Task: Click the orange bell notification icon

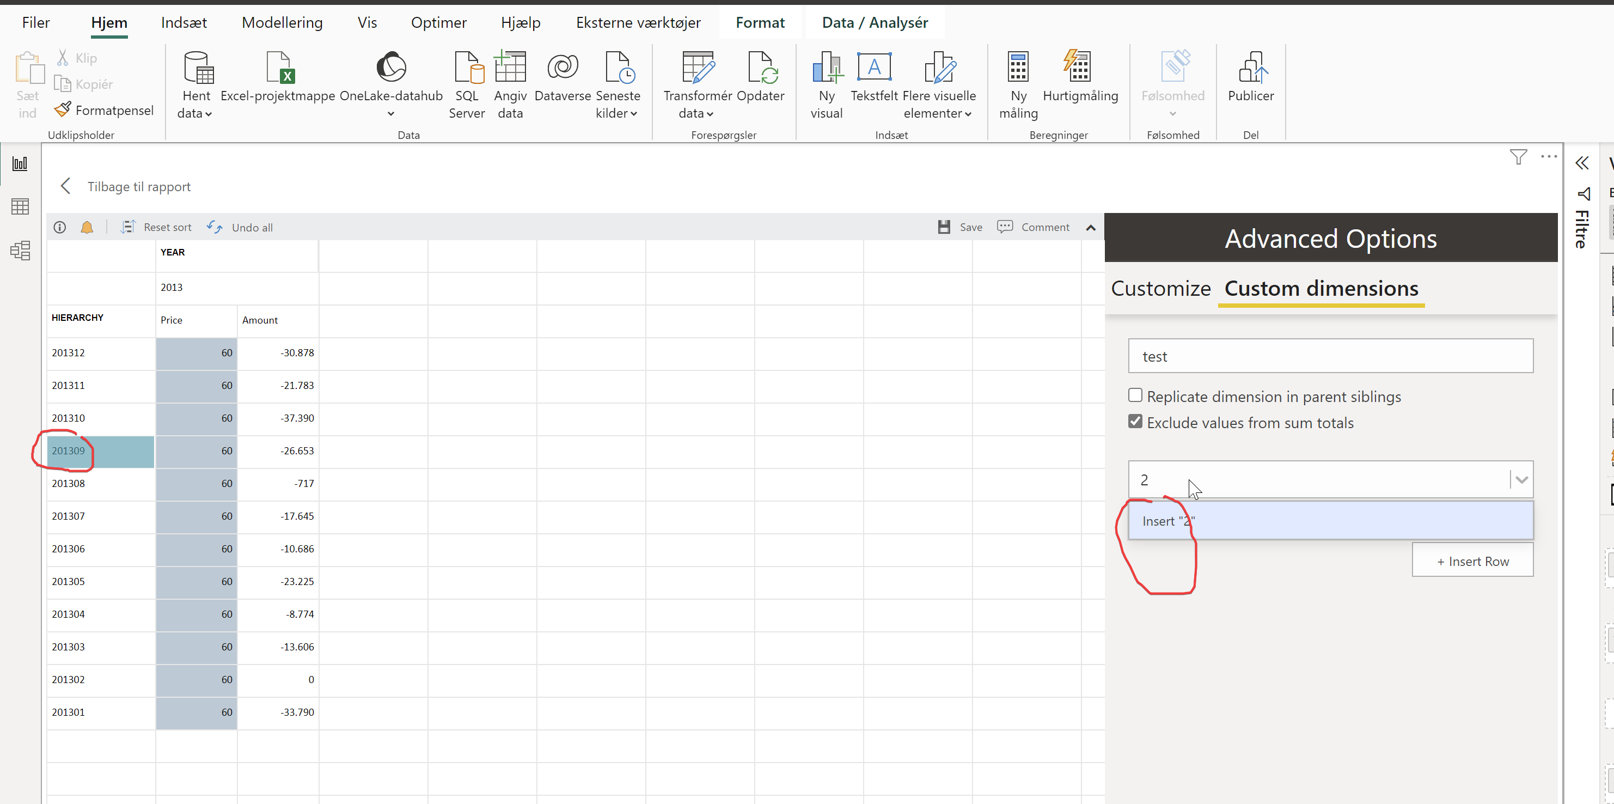Action: 87,227
